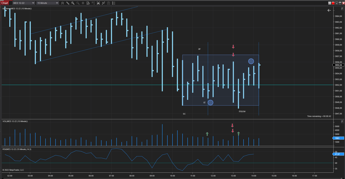The width and height of the screenshot is (345, 179).
Task: Select the 'msow' text annotation
Action: point(242,111)
